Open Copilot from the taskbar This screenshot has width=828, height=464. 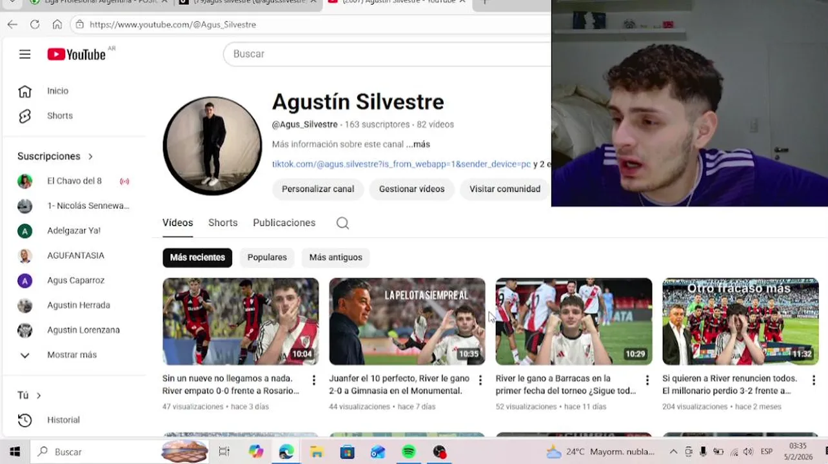pyautogui.click(x=256, y=452)
